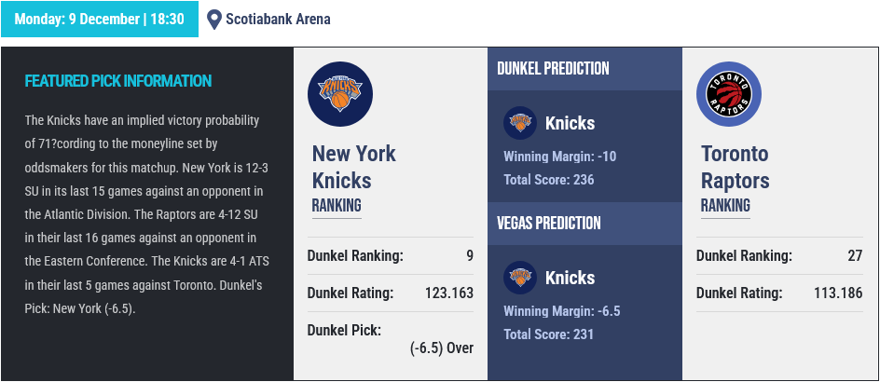Click the Toronto Raptors team logo
Image resolution: width=880 pixels, height=382 pixels.
click(729, 94)
